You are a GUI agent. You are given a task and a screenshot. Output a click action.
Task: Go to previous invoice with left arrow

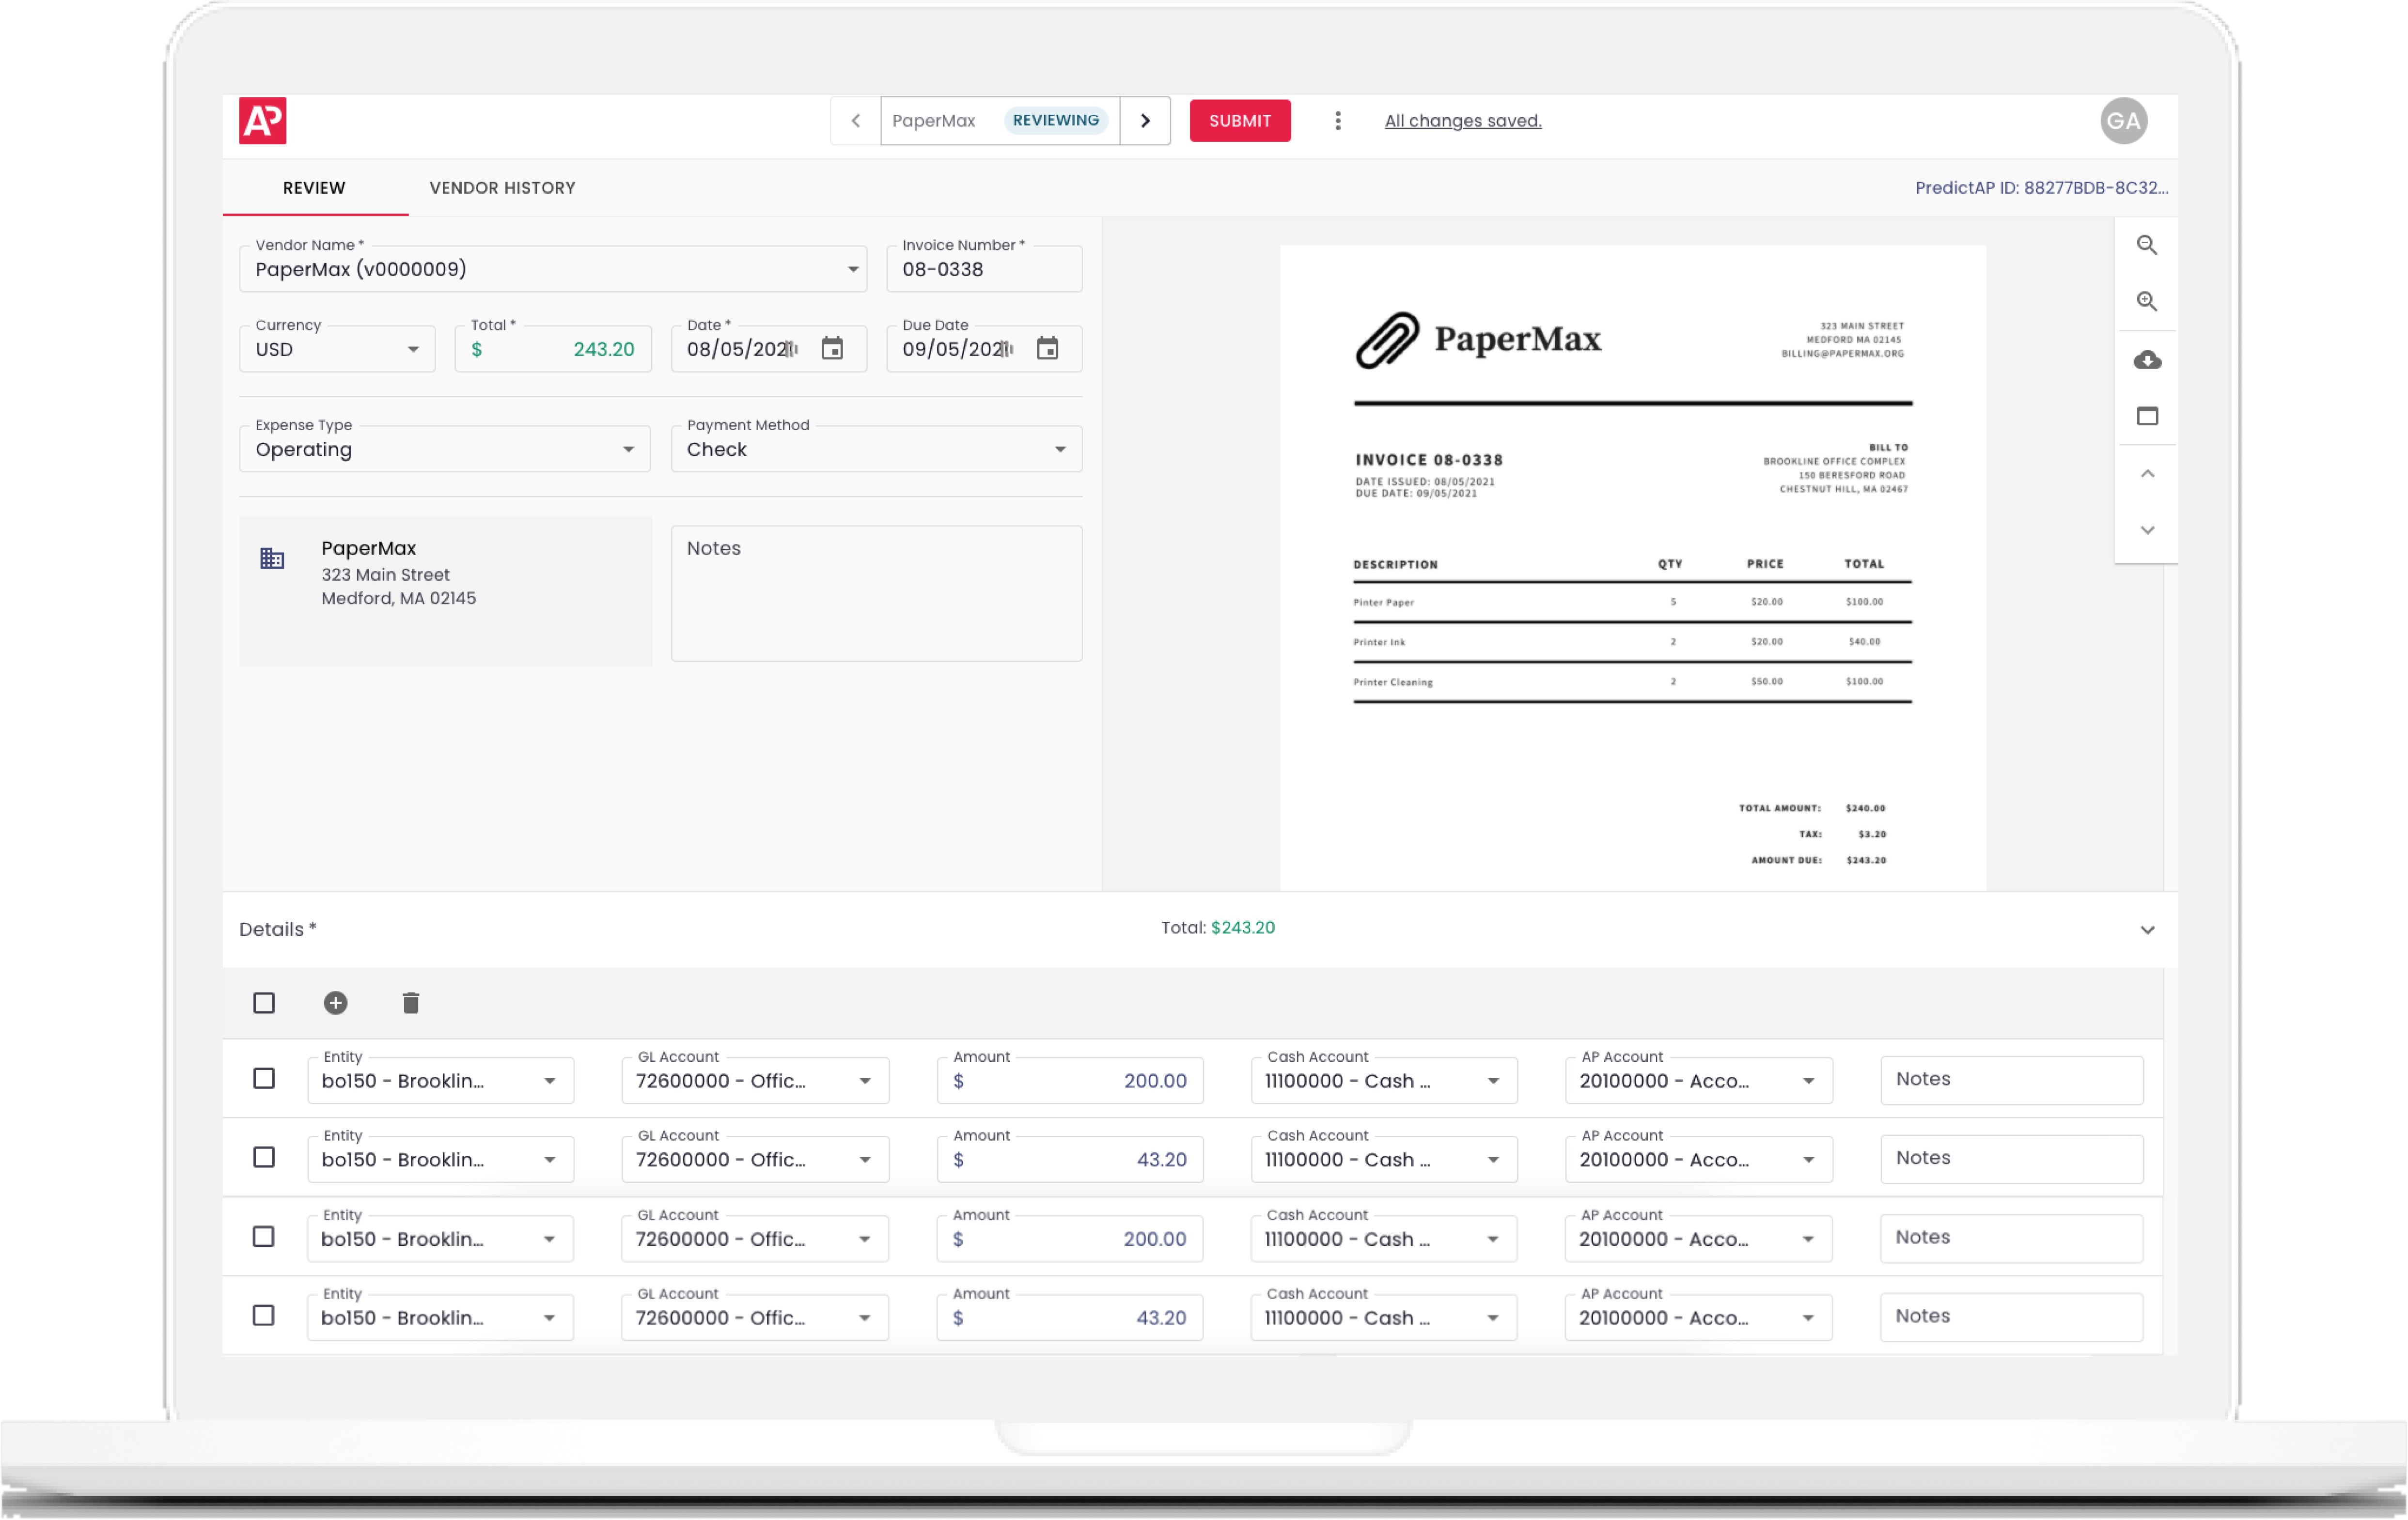856,121
